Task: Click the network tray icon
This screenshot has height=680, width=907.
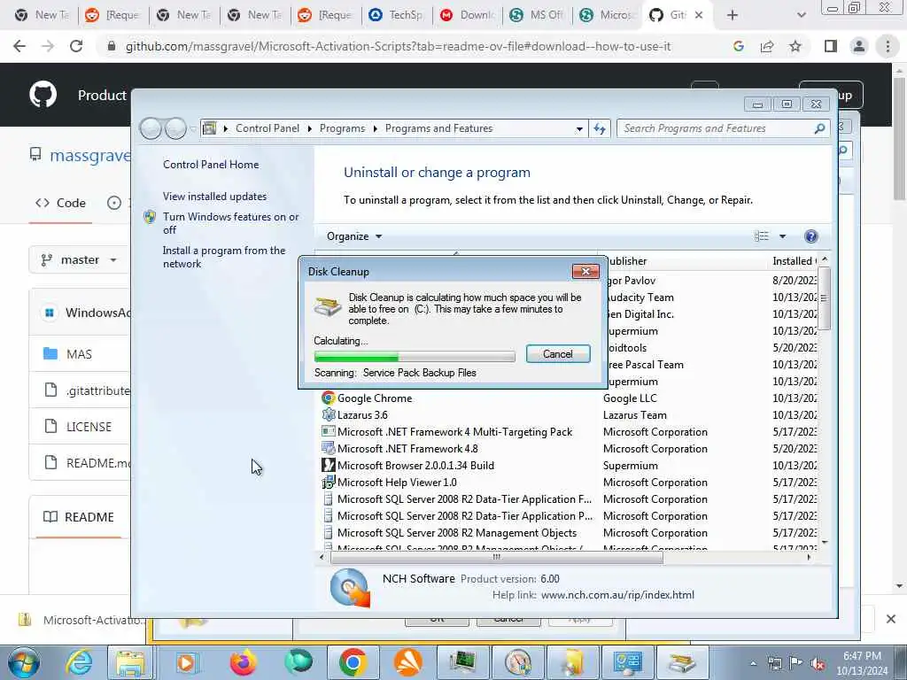Action: [774, 663]
